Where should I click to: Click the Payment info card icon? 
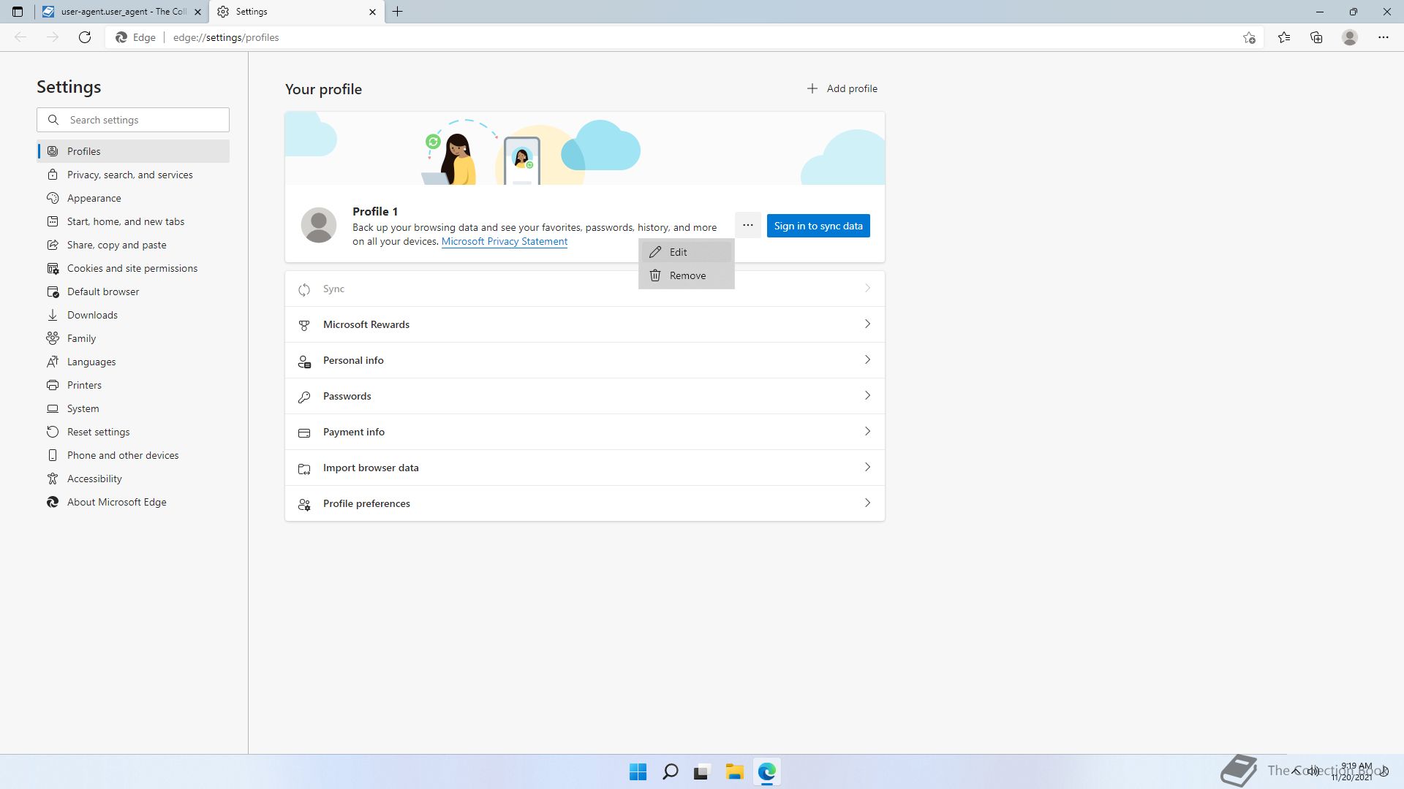coord(304,432)
